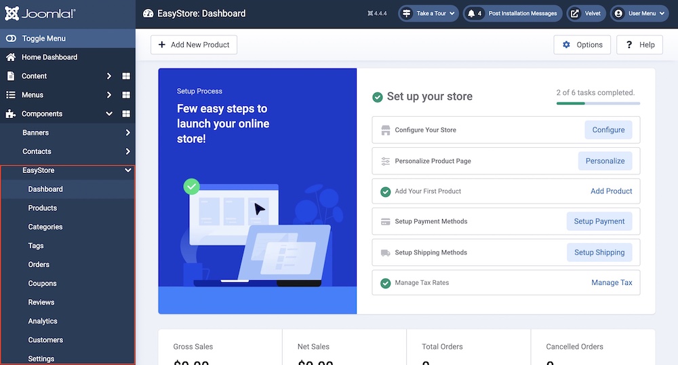Click the green check beside Manage Tax Rates
The height and width of the screenshot is (365, 678).
[x=385, y=284]
